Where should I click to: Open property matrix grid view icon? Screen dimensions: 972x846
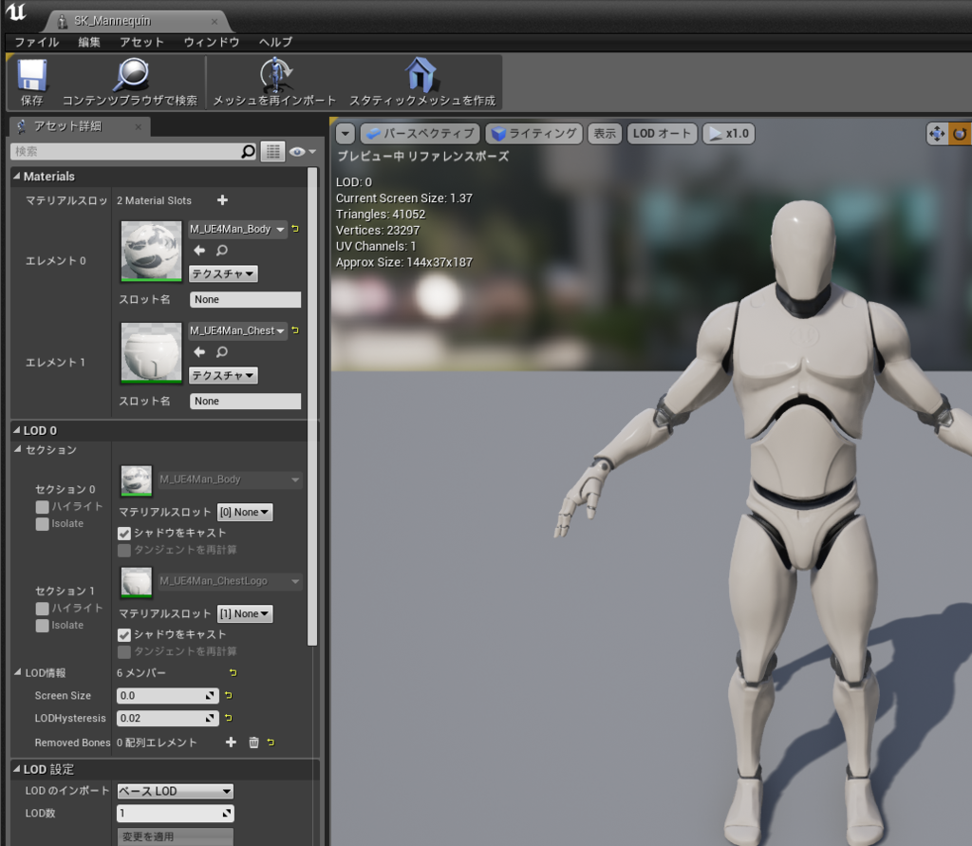[272, 152]
